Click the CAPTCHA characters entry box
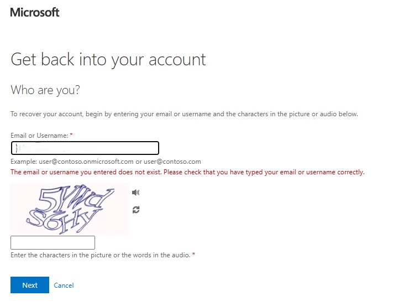Viewport: 393px width, 306px height. [x=53, y=242]
